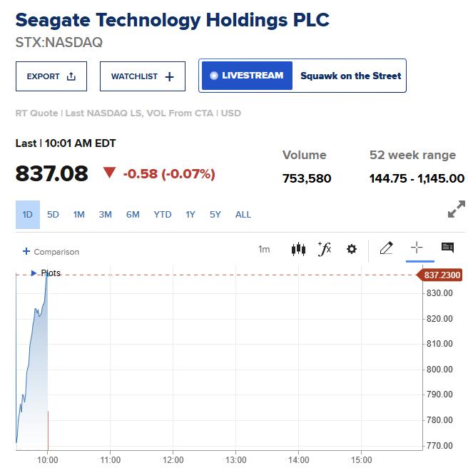
Task: Select the 1Y time range
Action: point(190,215)
